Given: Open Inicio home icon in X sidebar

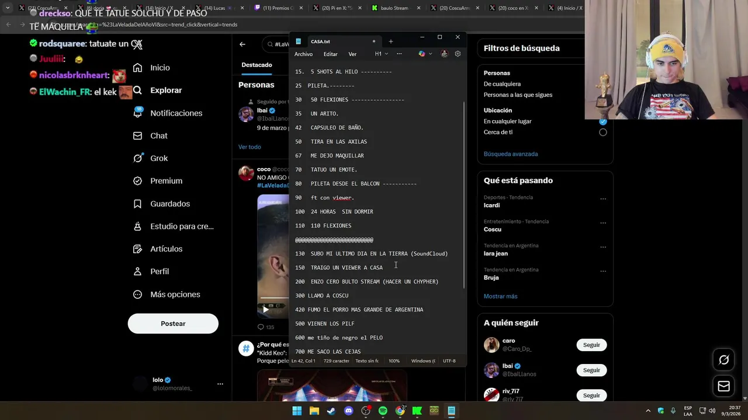Looking at the screenshot, I should [137, 68].
